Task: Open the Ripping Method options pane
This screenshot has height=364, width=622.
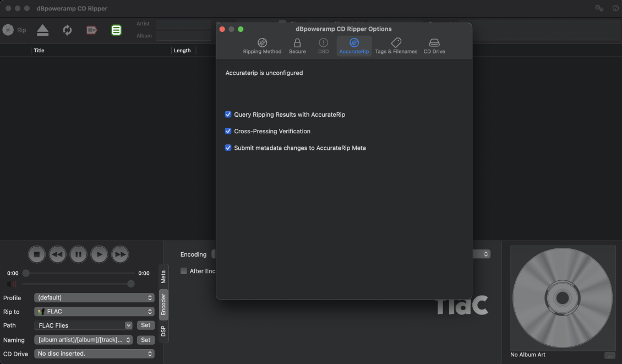Action: 262,46
